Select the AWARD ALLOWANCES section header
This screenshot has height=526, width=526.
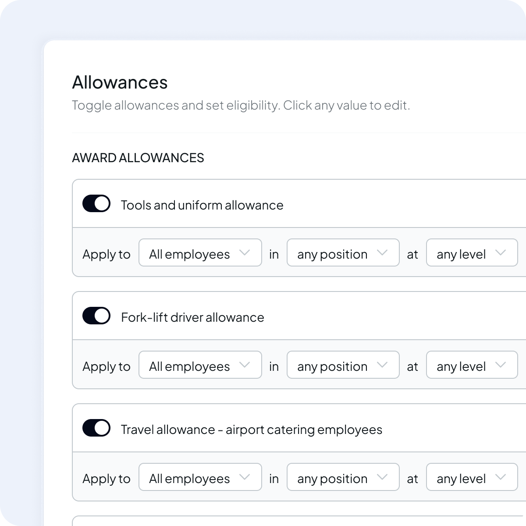tap(139, 158)
